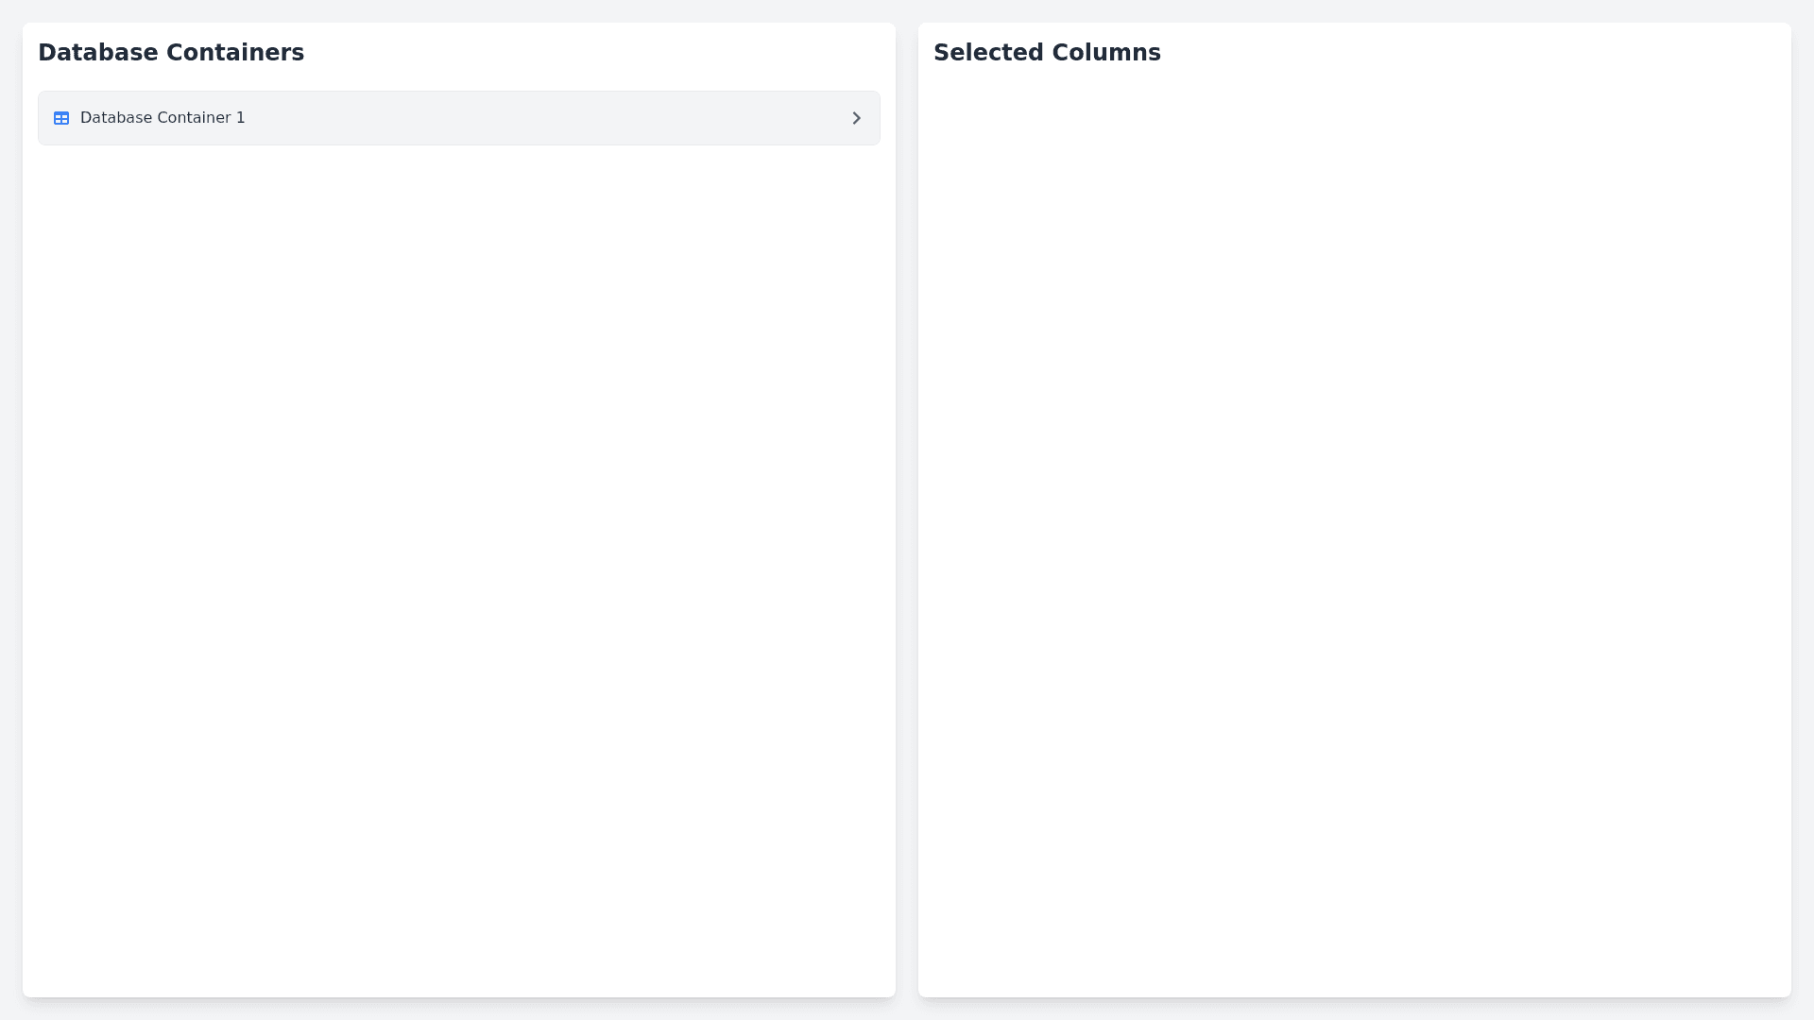Click the center of Selected Columns panel
The image size is (1814, 1020).
click(x=1354, y=510)
